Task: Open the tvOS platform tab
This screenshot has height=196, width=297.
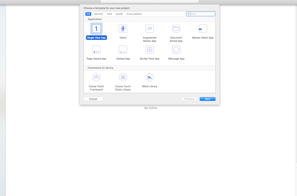Action: coord(109,14)
